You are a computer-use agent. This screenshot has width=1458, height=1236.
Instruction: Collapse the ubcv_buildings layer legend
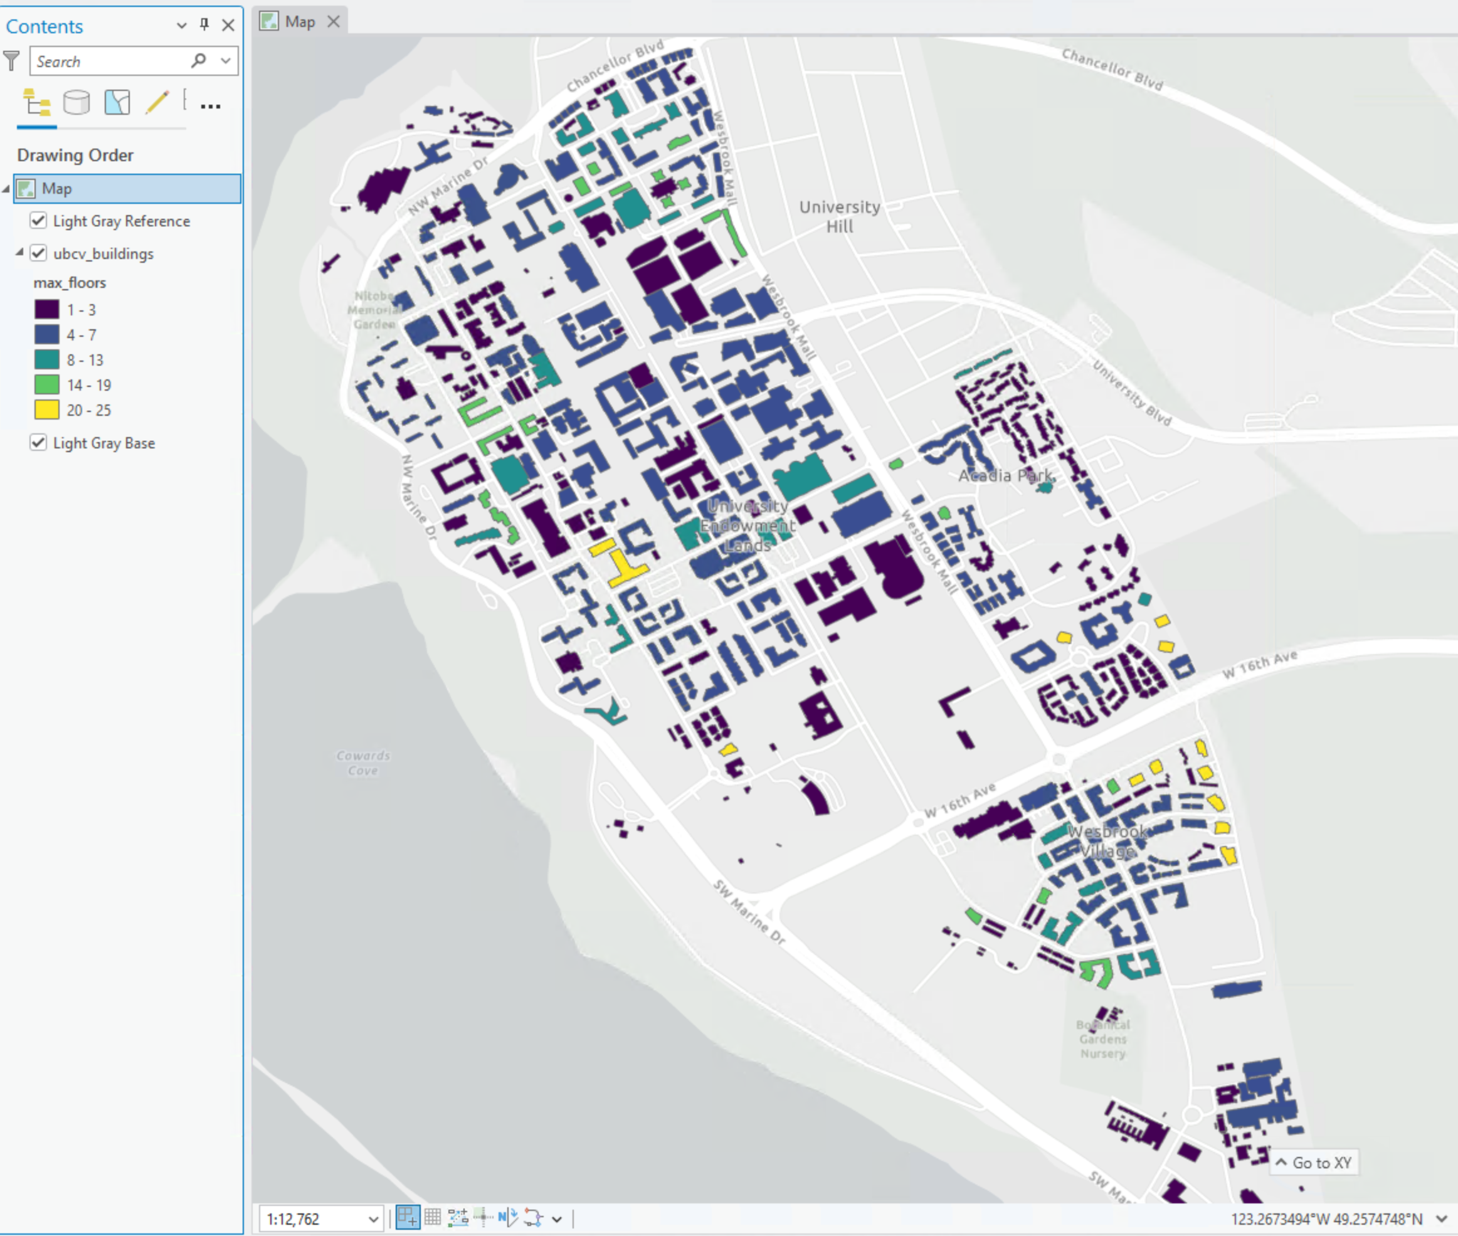[x=19, y=252]
